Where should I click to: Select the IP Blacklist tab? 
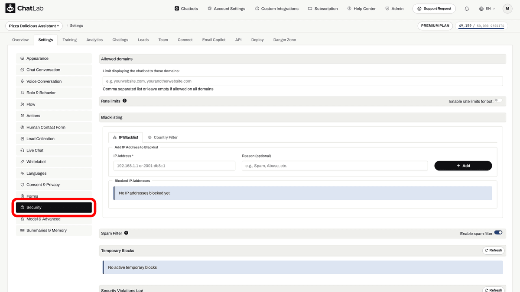click(x=126, y=138)
